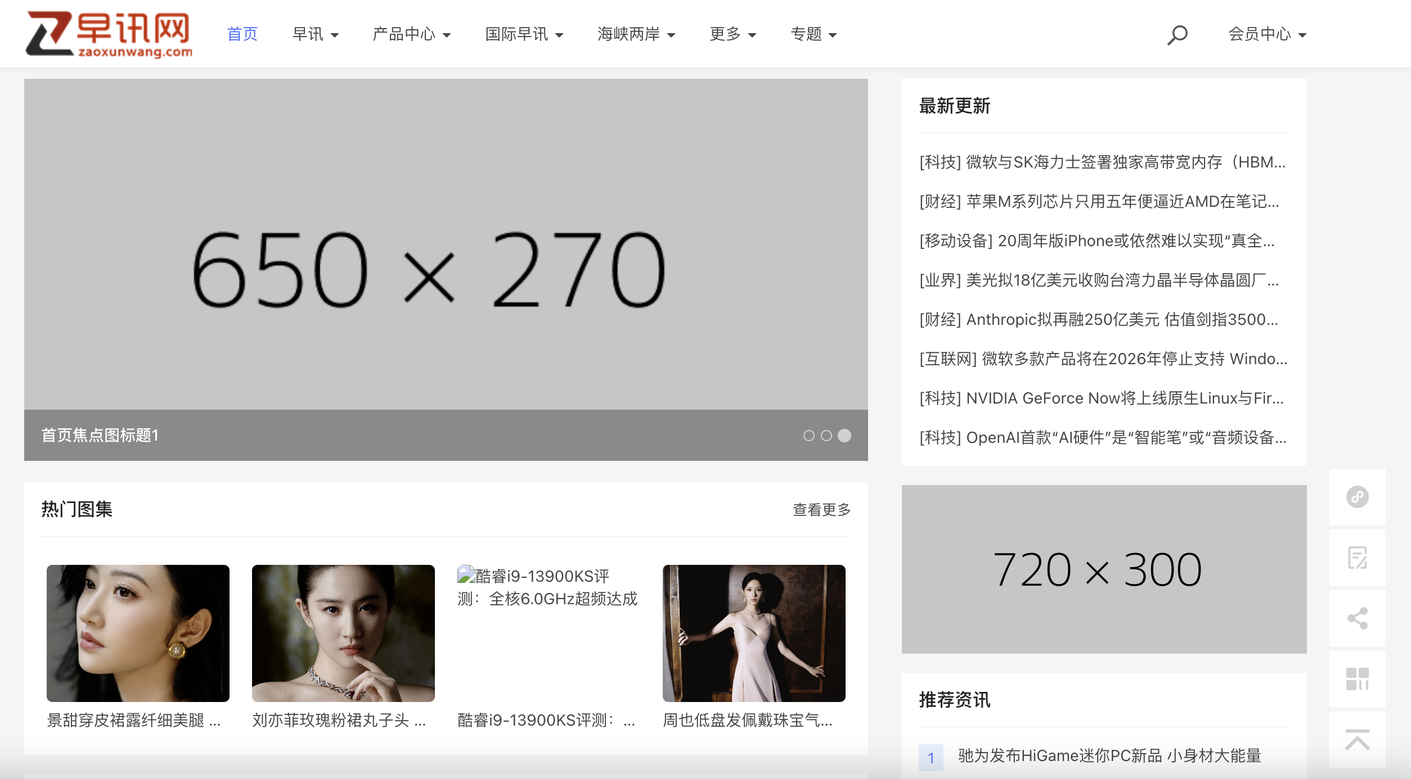
Task: Click the QR code grid icon
Action: coord(1357,679)
